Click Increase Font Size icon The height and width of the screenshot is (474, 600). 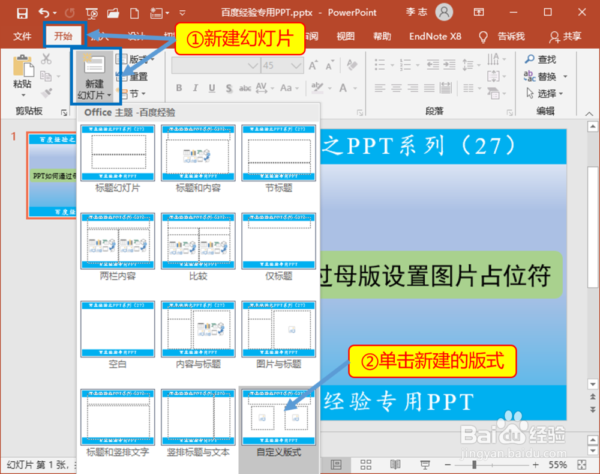pyautogui.click(x=313, y=65)
